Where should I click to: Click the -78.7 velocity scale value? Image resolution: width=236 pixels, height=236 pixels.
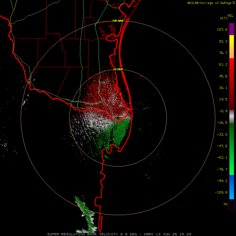click(222, 169)
